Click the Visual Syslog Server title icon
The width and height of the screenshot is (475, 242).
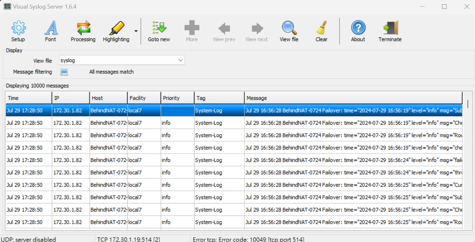tap(7, 6)
